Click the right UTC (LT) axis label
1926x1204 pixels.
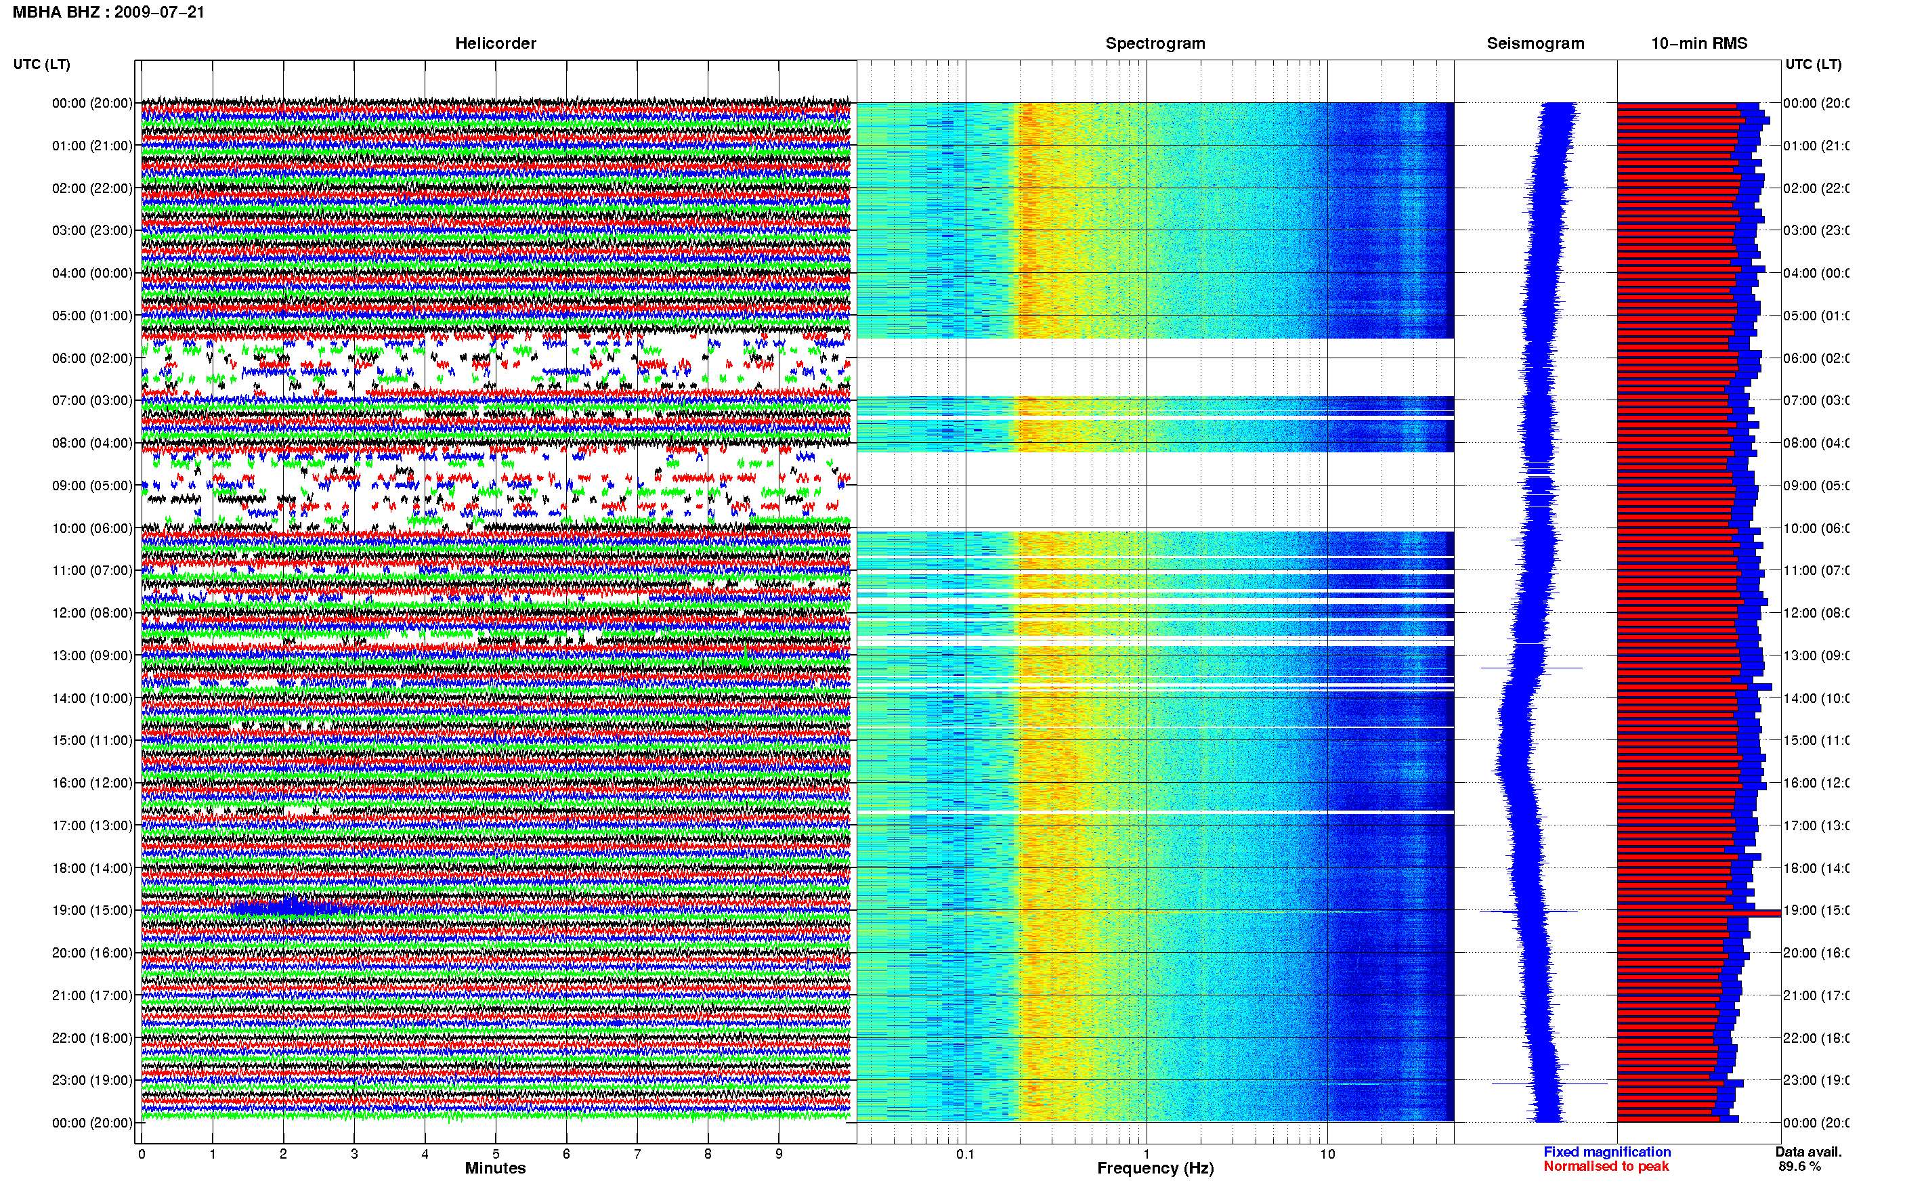pyautogui.click(x=1813, y=64)
